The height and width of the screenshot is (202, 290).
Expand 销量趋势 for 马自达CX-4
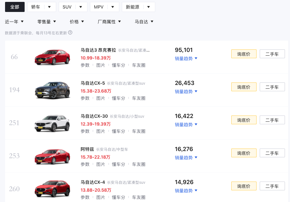tap(186, 191)
